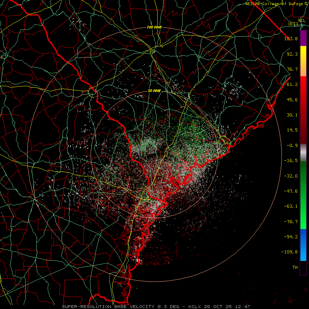
Task: Select the -47.6 velocity scale value
Action: (x=291, y=191)
